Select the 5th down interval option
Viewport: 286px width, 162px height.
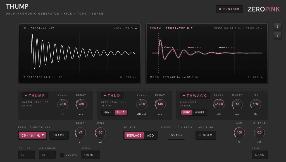[x=108, y=112]
